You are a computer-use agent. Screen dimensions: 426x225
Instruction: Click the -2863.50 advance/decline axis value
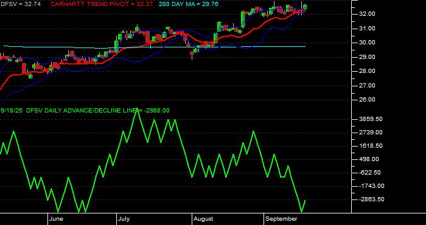(x=371, y=199)
